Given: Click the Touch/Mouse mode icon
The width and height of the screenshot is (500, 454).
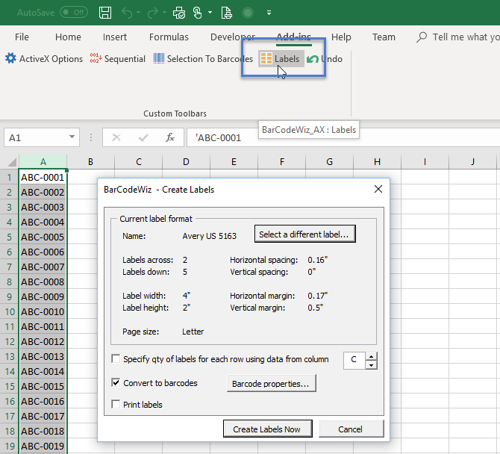Looking at the screenshot, I should click(198, 13).
